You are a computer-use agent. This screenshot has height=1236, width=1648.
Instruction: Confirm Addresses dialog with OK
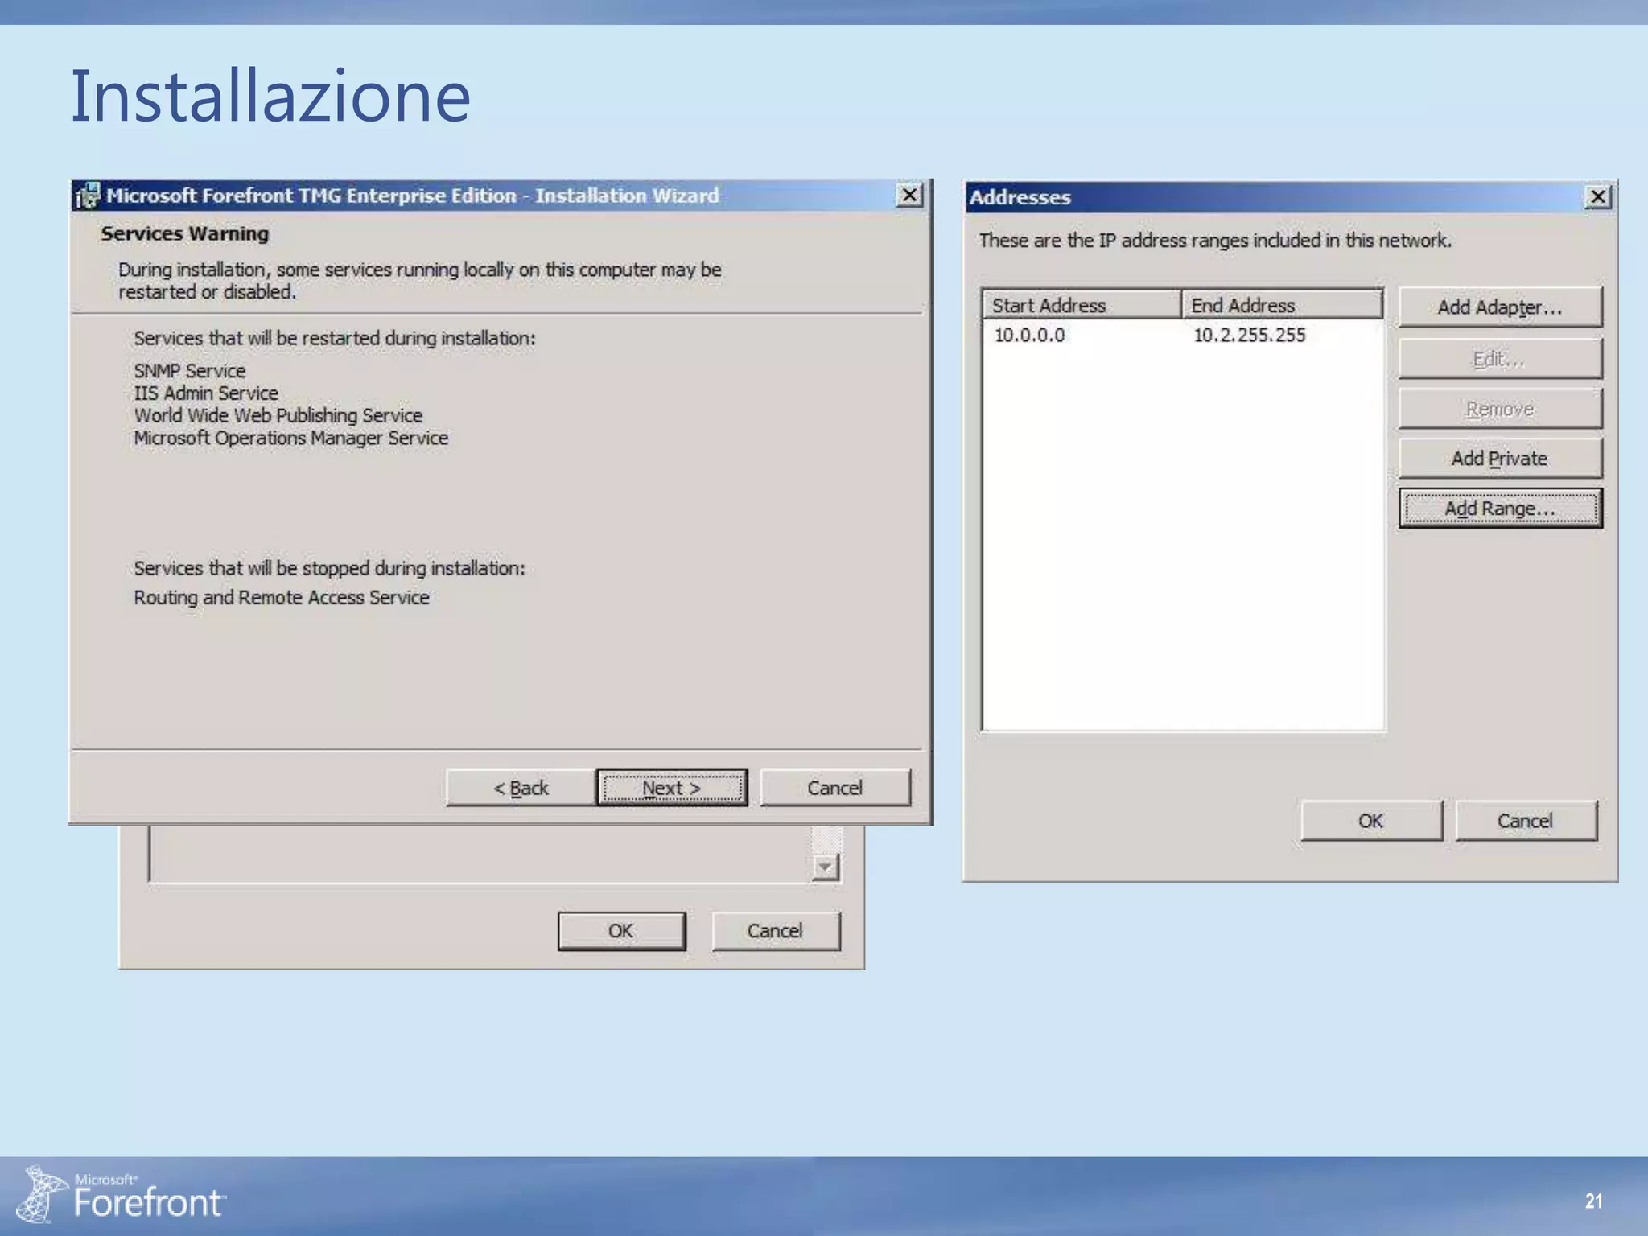(1371, 821)
